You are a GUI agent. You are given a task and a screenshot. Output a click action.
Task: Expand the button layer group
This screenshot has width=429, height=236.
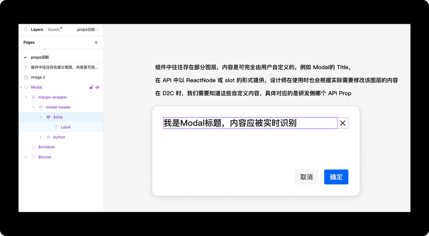[x=41, y=137]
